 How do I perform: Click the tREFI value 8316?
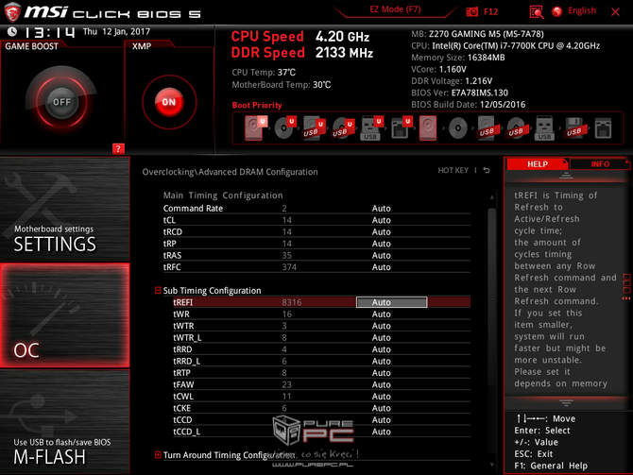292,302
